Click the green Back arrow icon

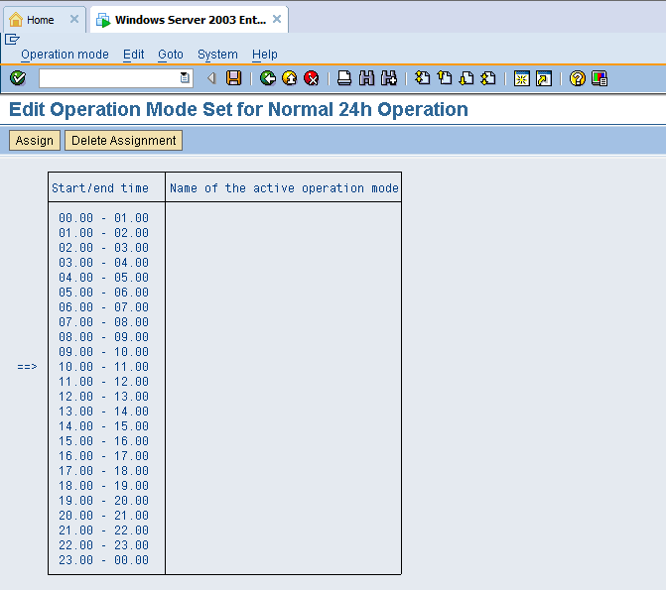point(268,78)
